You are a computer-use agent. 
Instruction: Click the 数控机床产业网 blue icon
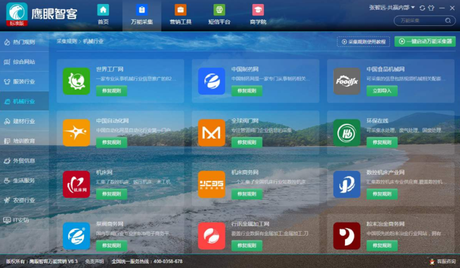pyautogui.click(x=347, y=185)
